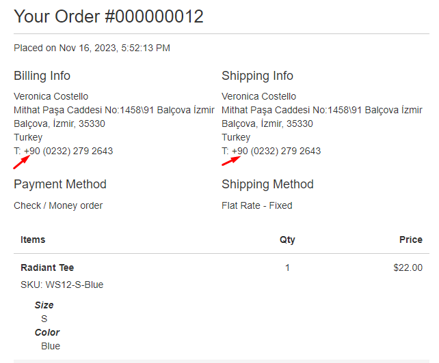Click the $22.00 price value
The height and width of the screenshot is (363, 439).
coord(408,267)
